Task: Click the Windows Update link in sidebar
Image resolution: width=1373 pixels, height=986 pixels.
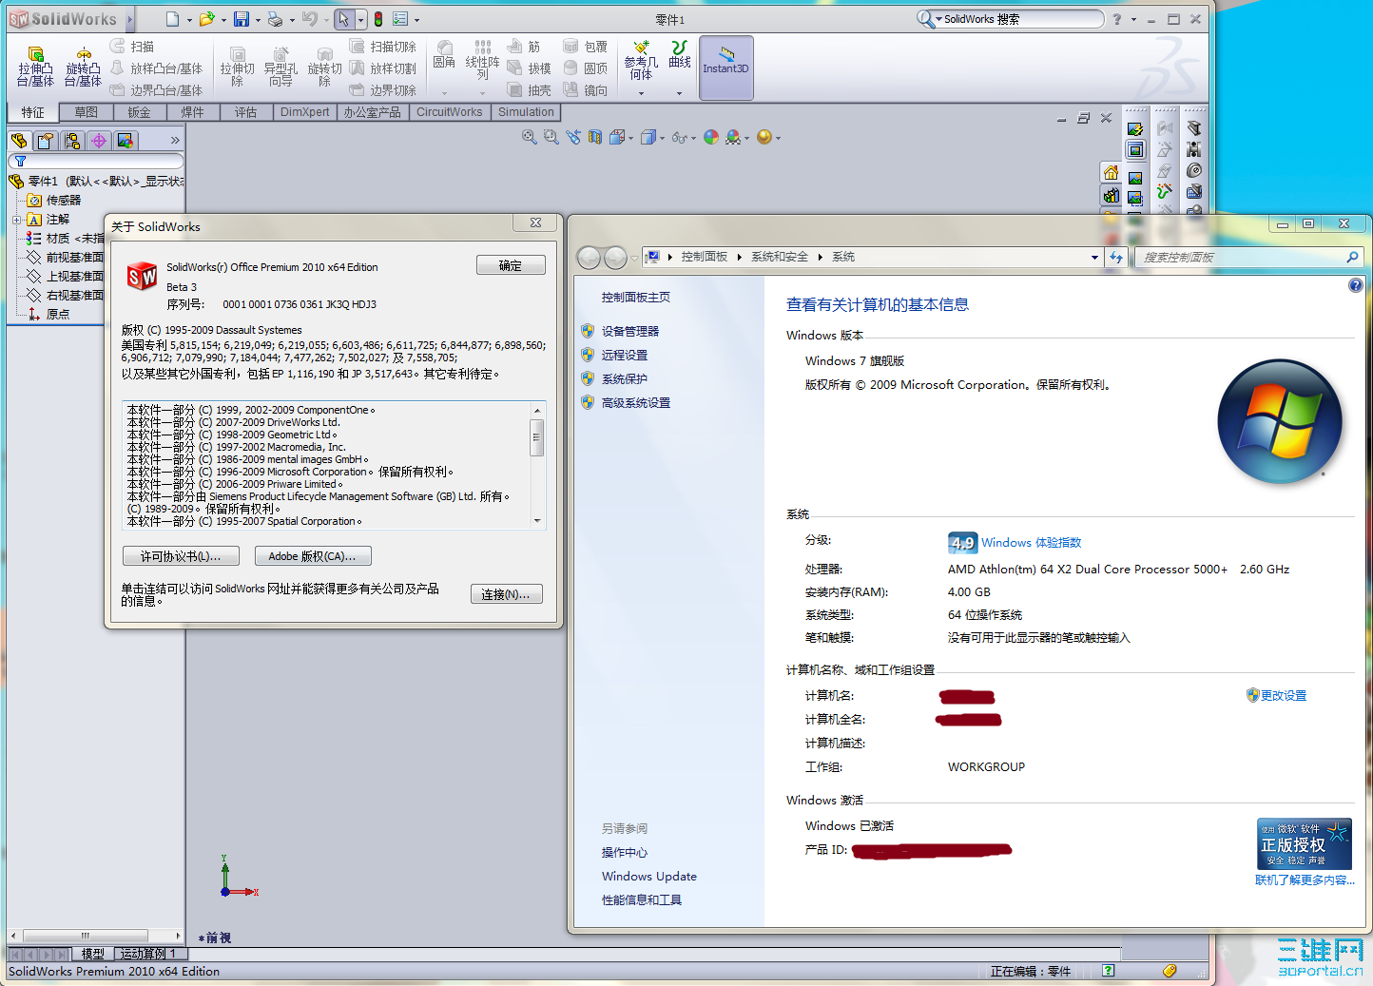Action: [649, 877]
